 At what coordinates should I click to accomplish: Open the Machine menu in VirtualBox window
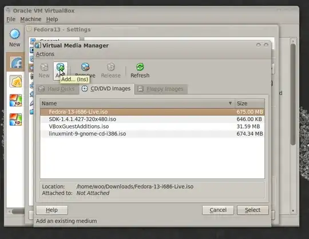[x=31, y=19]
